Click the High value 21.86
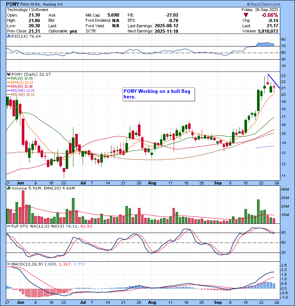 [34, 21]
